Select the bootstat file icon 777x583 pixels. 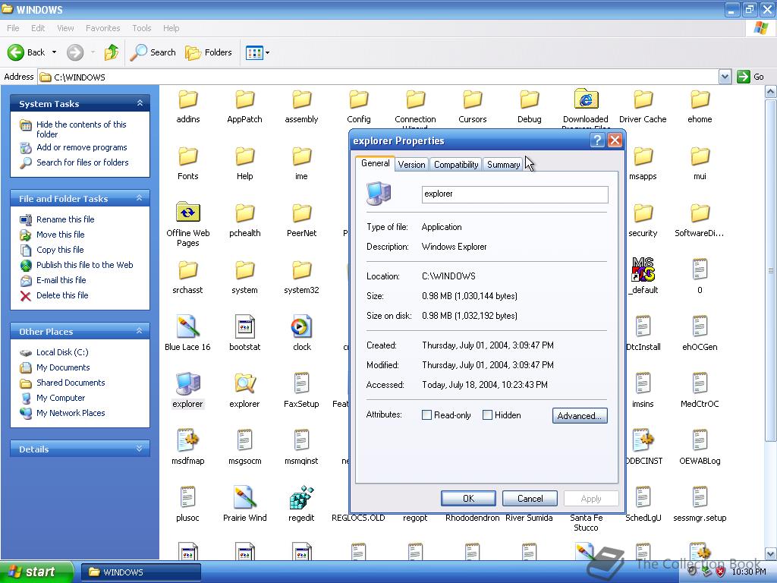click(x=245, y=326)
